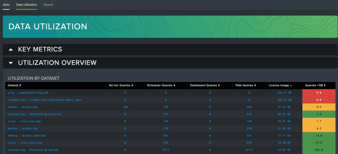
Task: Click total queries value 976
Action: point(249,142)
